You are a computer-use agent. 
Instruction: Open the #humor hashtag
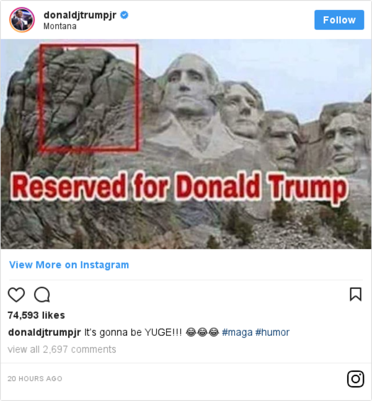point(272,332)
